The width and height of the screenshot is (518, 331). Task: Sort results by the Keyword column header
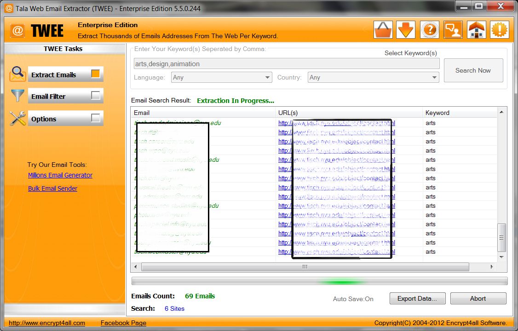pyautogui.click(x=460, y=113)
